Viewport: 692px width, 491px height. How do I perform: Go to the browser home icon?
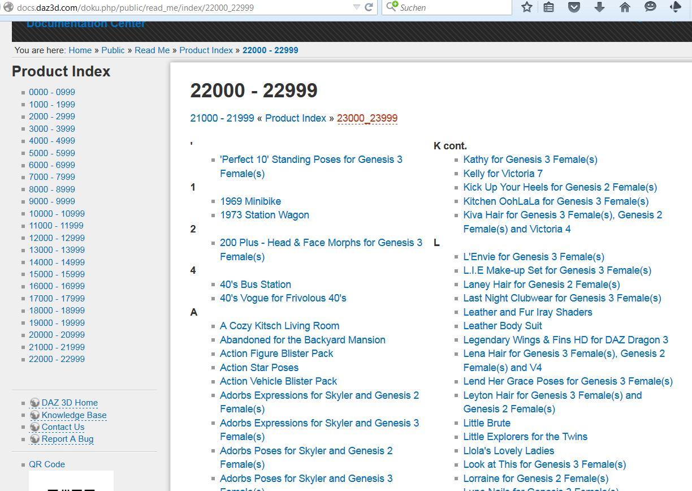point(625,7)
